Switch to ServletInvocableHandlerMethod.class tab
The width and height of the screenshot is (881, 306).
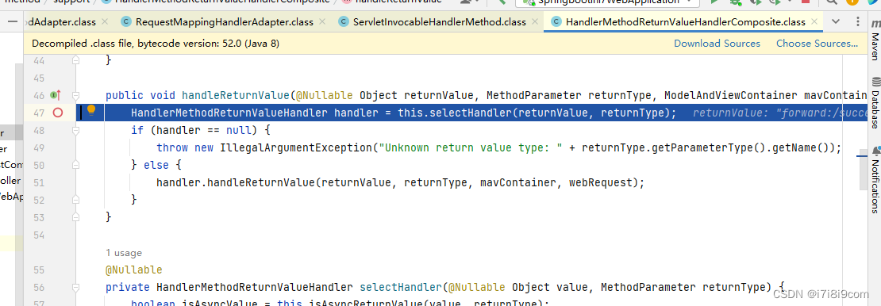coord(440,22)
